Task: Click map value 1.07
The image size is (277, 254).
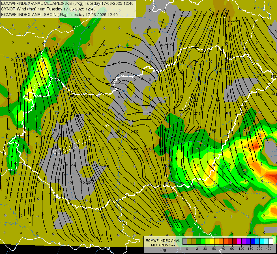Action: click(x=150, y=114)
